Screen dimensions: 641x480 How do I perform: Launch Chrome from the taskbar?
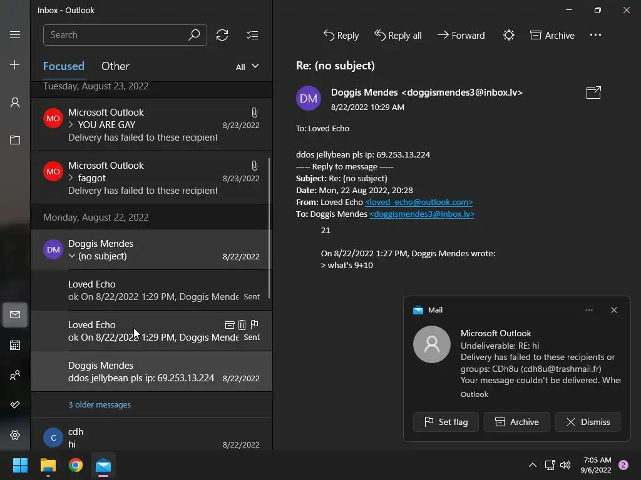coord(76,465)
